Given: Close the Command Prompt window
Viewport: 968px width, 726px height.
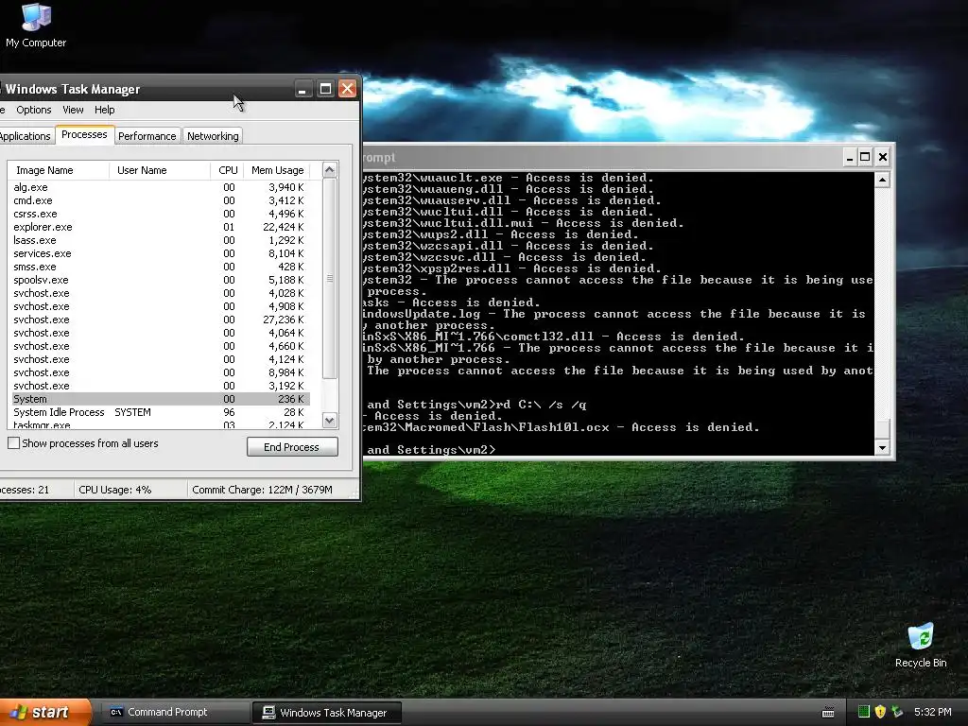Looking at the screenshot, I should point(883,158).
